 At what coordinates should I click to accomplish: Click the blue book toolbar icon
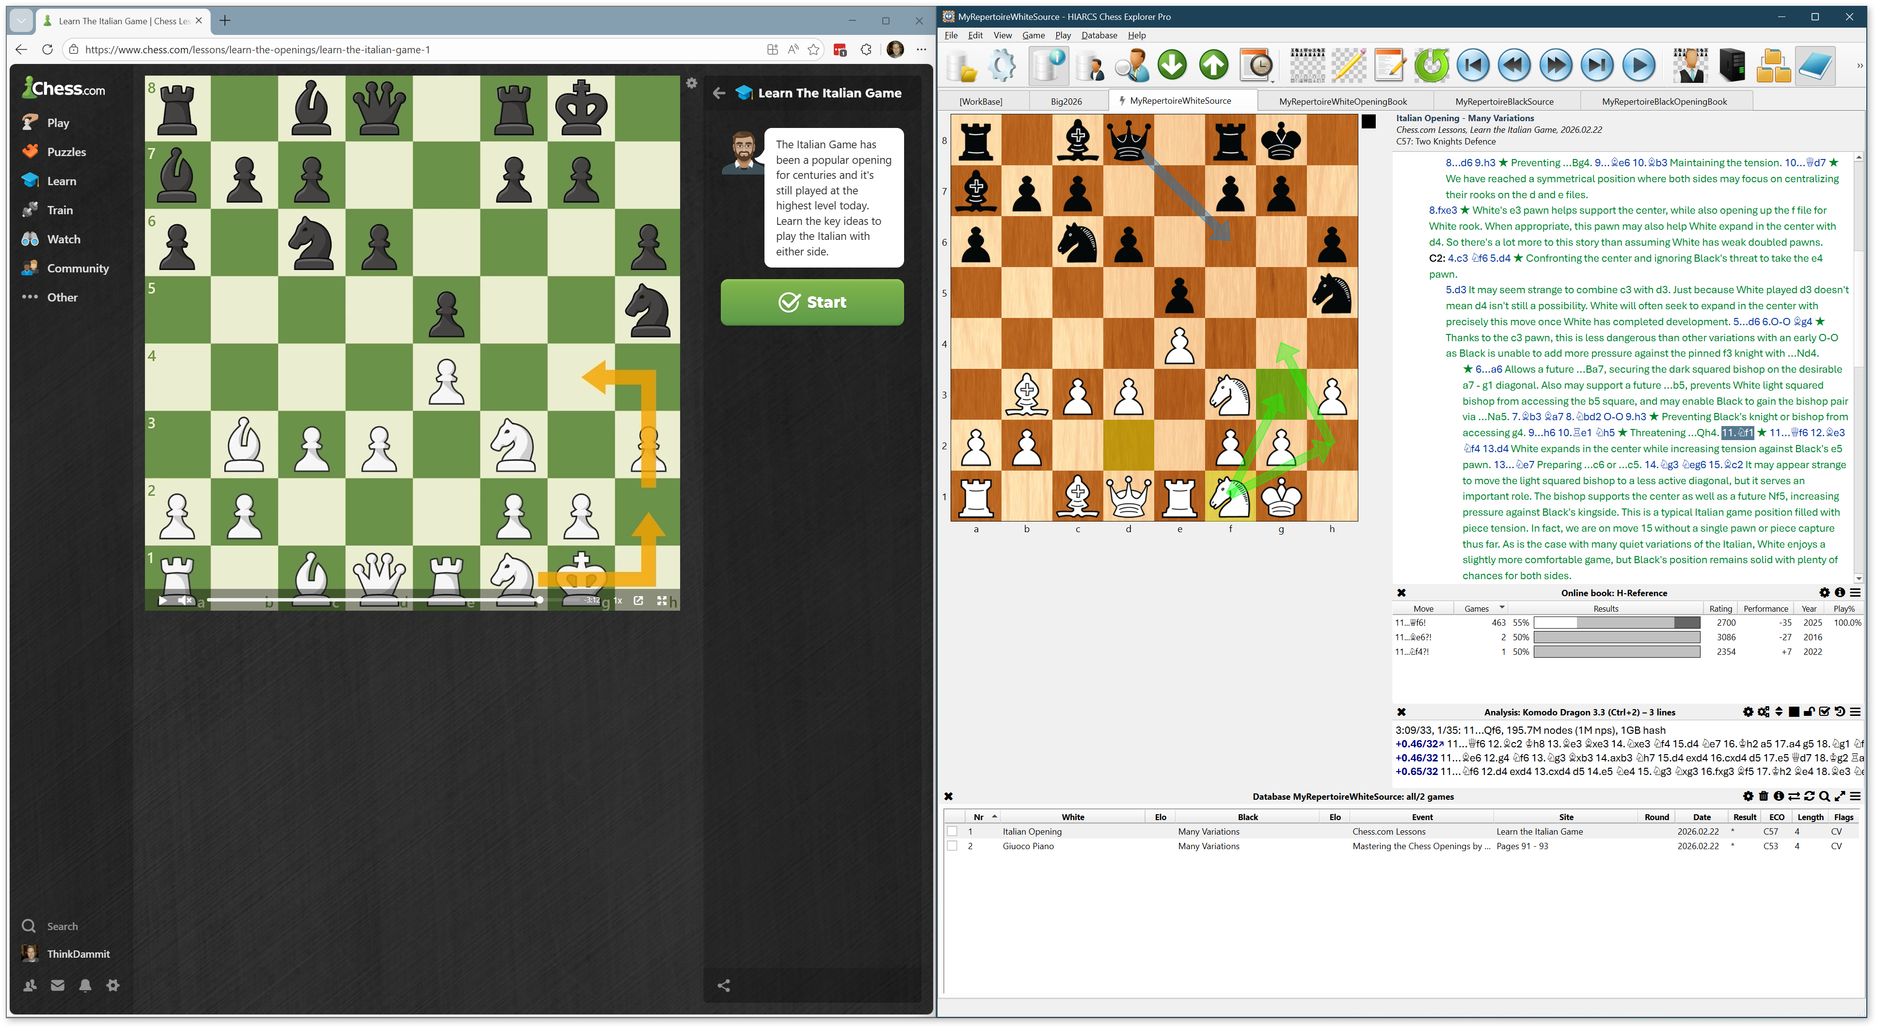(1815, 65)
